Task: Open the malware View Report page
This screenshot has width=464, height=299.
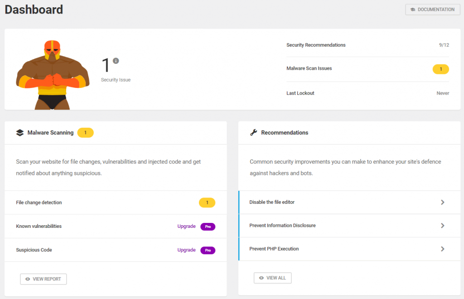Action: [x=43, y=279]
